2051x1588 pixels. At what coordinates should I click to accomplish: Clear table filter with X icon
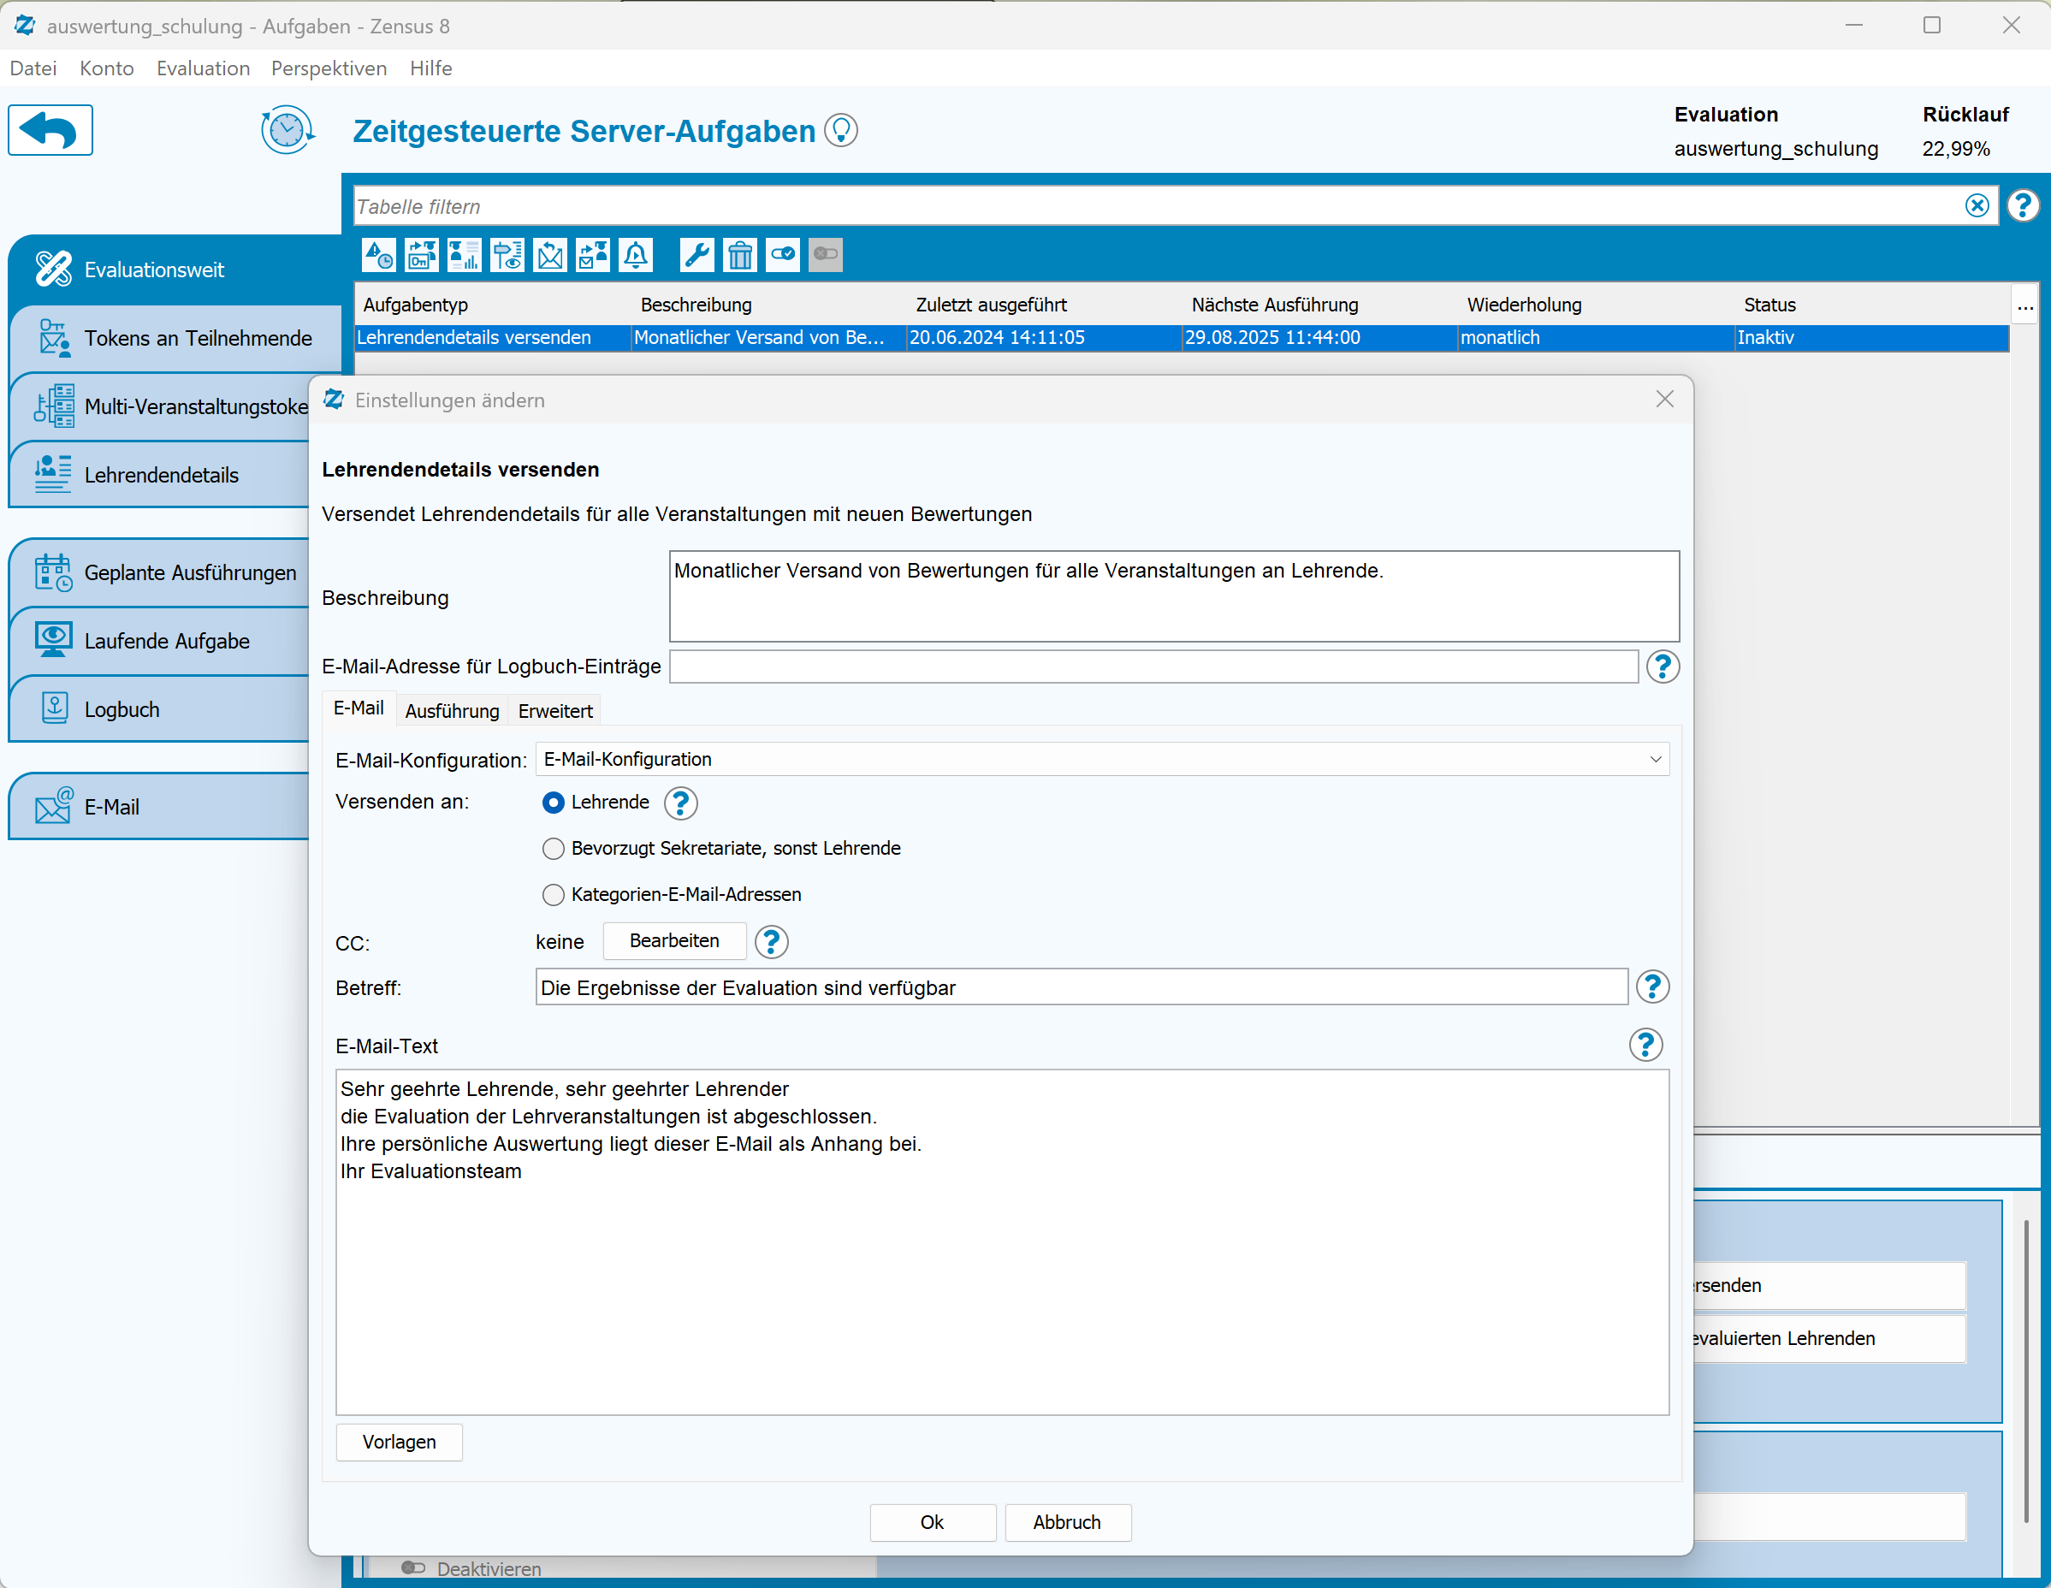(1977, 205)
